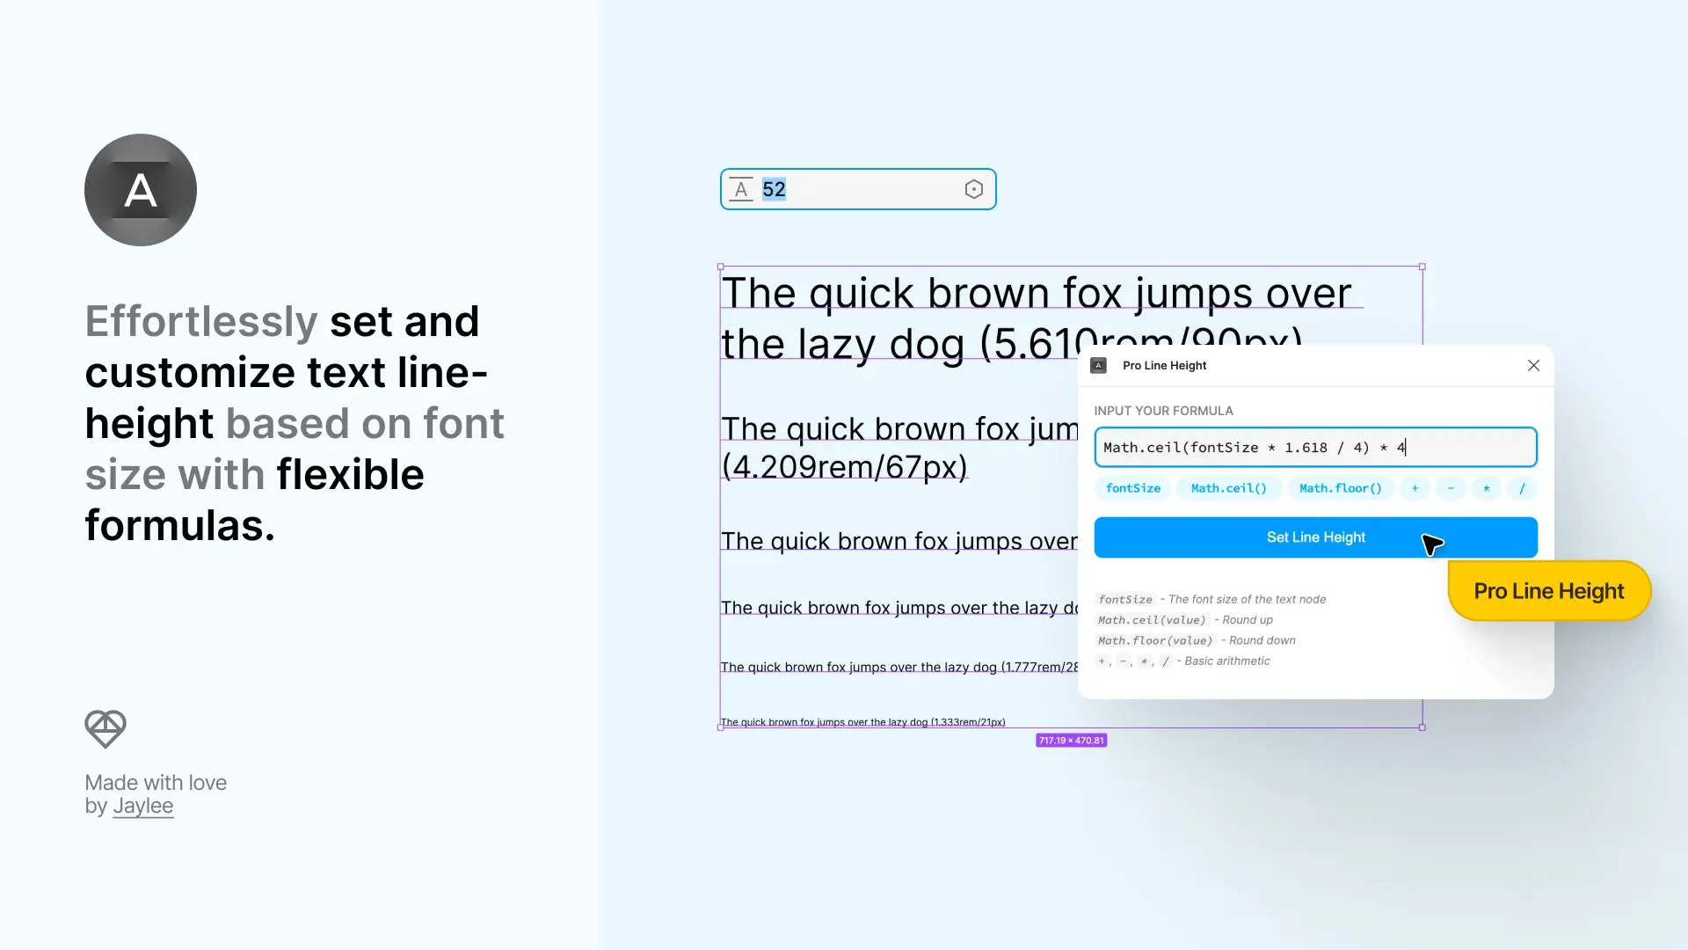Screen dimensions: 1688x950
Task: Click the INPUT YOUR FORMULA label area
Action: (x=1163, y=409)
